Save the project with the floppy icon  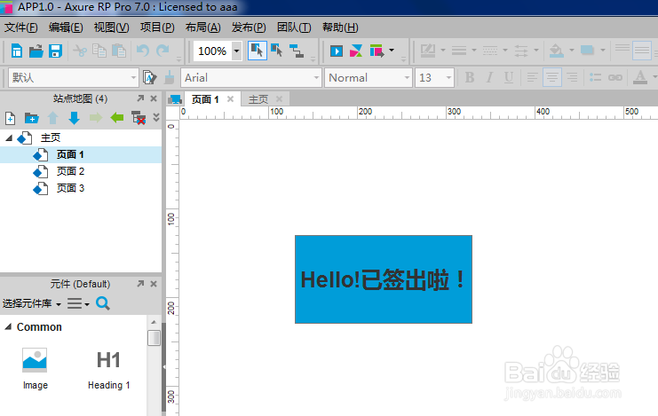55,51
